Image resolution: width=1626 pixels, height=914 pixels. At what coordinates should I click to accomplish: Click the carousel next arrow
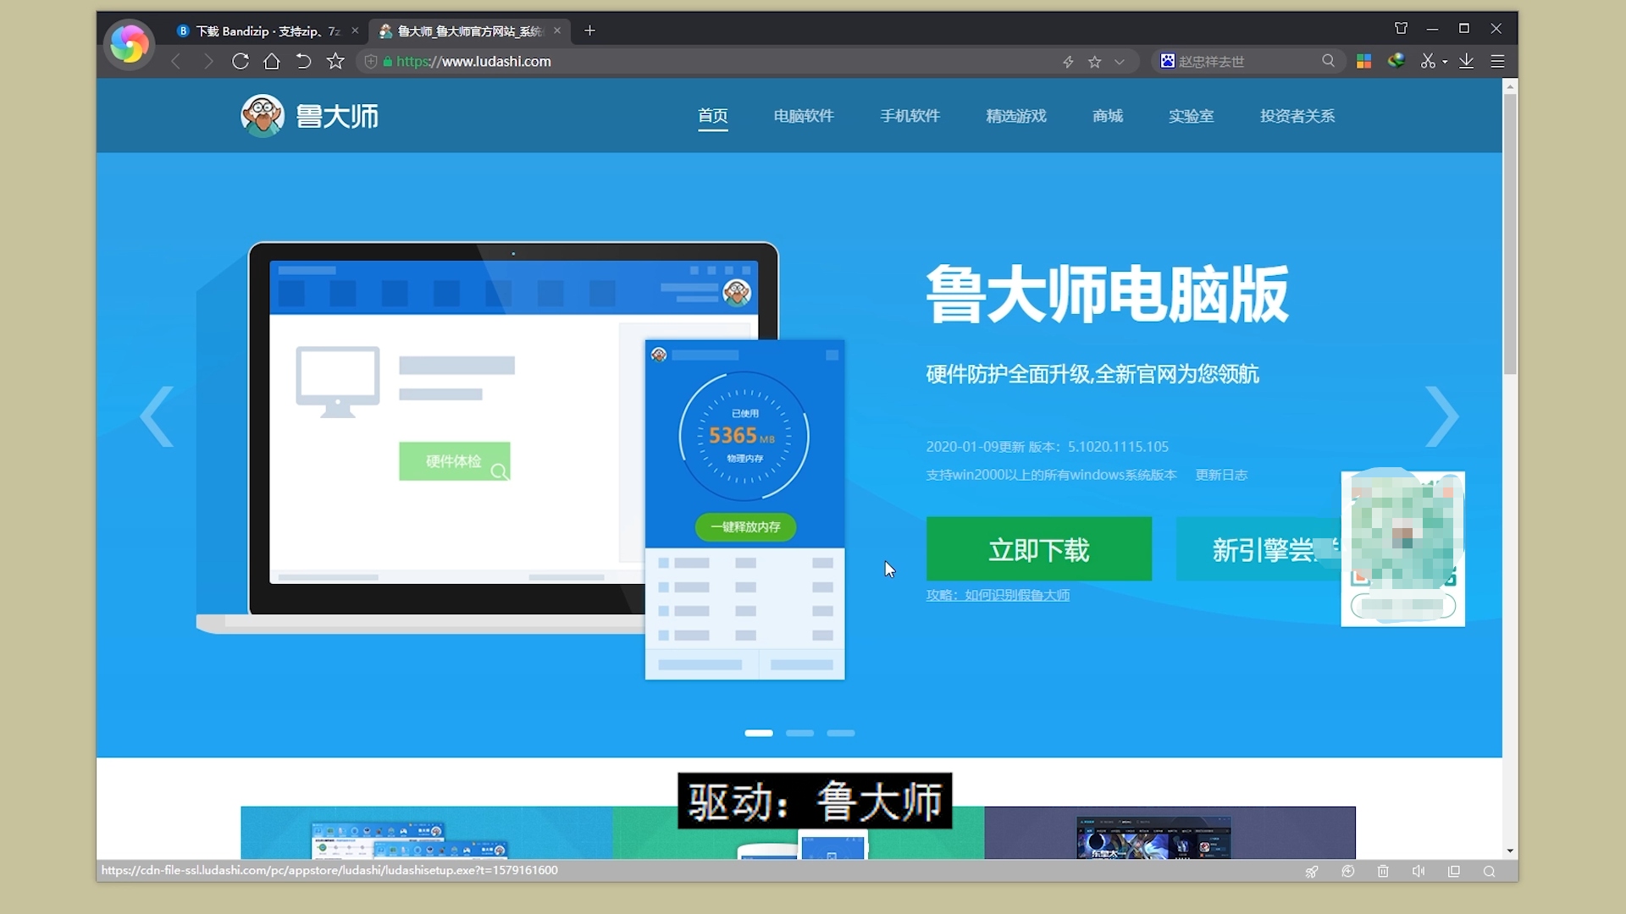1441,416
